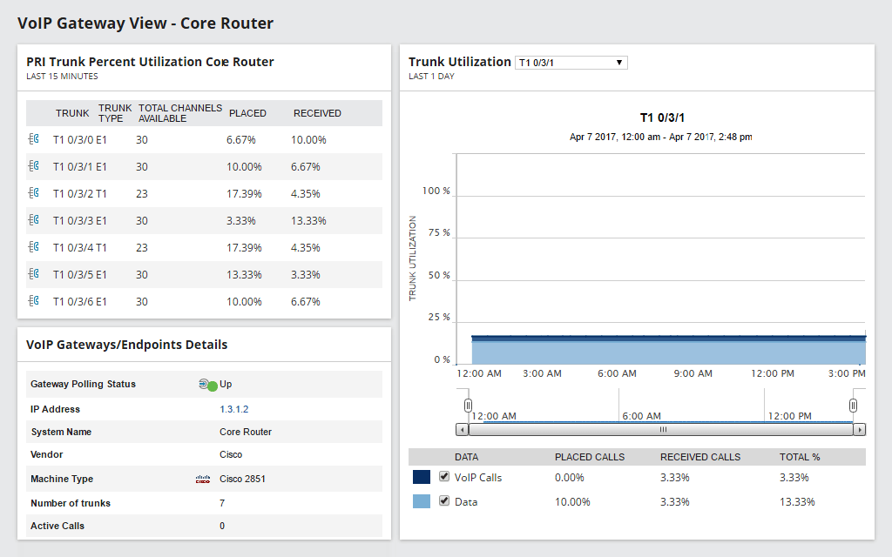
Task: Disable the Data series checkbox
Action: pos(445,501)
